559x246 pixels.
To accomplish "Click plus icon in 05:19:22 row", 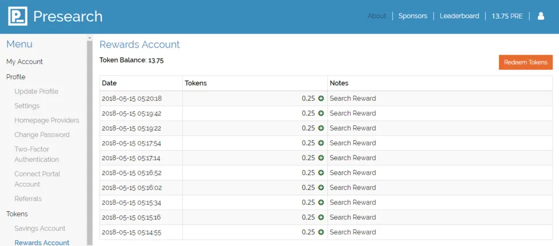I will [321, 128].
